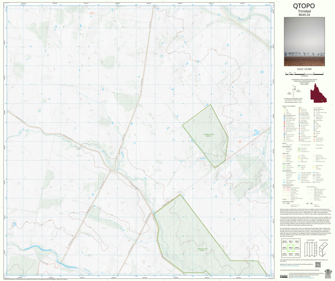Click the Land Cover legend heading
This screenshot has width=335, height=281.
tap(286, 164)
